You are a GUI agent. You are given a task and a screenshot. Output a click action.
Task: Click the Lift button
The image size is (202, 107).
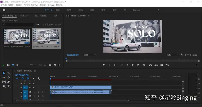tap(150, 65)
